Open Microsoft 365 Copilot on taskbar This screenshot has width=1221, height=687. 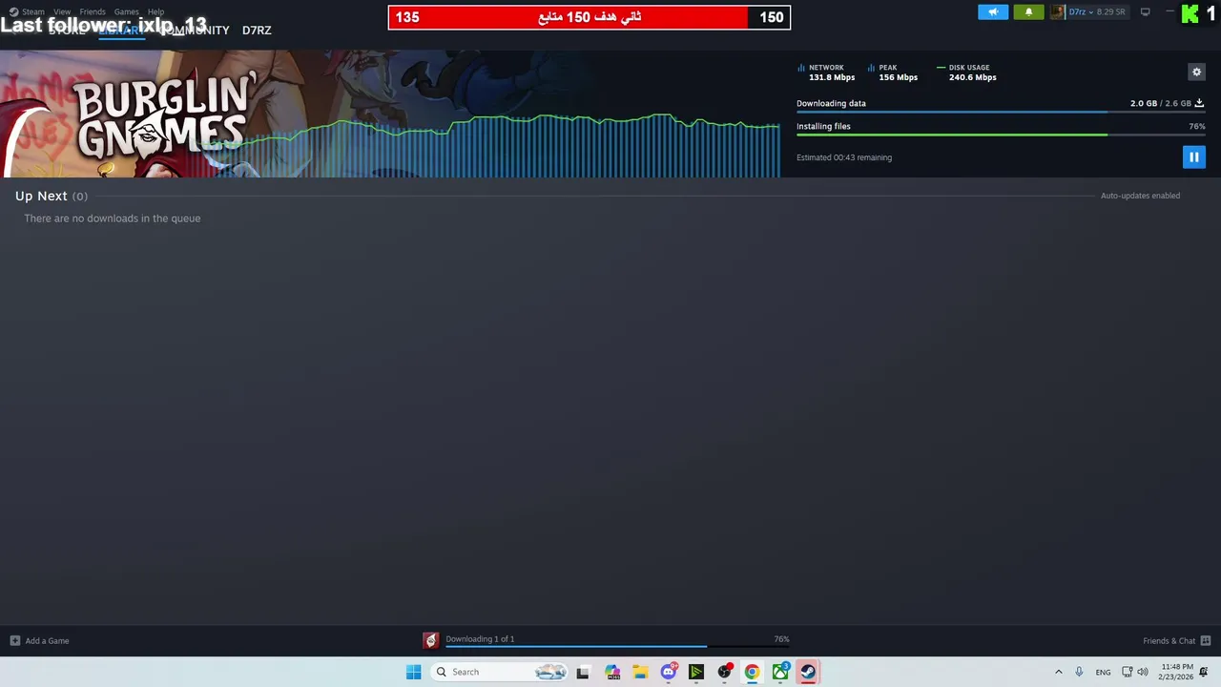[611, 672]
